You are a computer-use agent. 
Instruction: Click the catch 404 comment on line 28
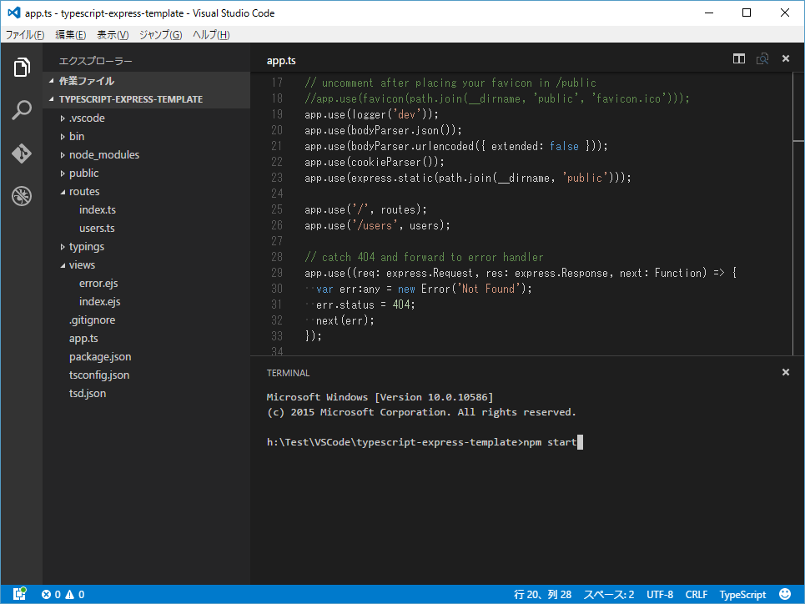pyautogui.click(x=424, y=257)
